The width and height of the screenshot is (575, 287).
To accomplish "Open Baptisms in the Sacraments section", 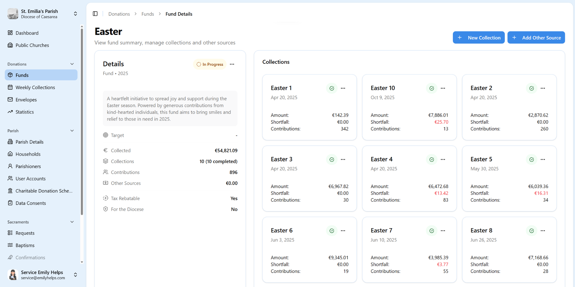I will coord(25,245).
